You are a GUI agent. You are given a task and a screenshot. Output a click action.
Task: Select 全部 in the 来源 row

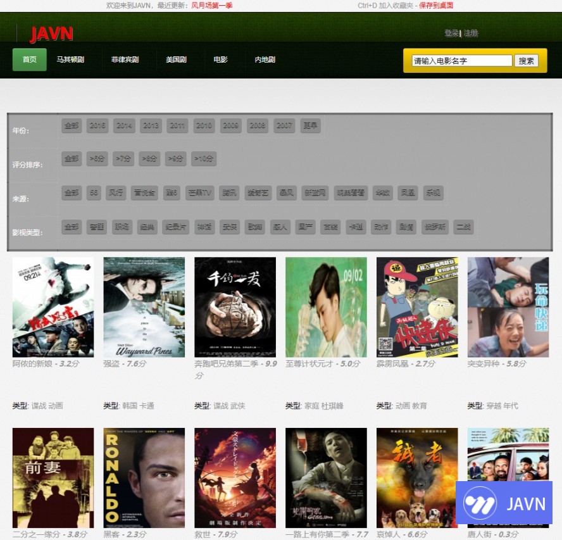72,193
